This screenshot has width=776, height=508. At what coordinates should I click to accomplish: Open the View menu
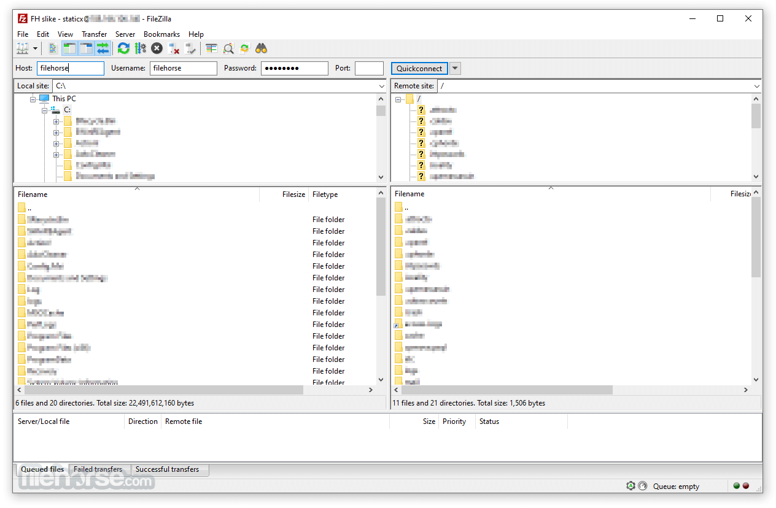[65, 34]
